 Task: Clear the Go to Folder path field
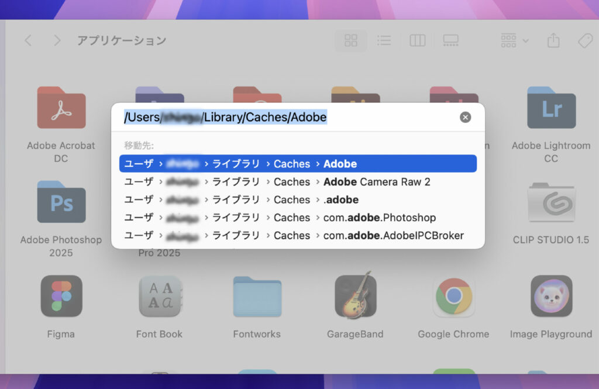click(465, 118)
